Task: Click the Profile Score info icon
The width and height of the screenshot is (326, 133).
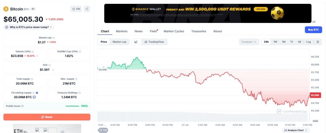Action: coord(22,106)
